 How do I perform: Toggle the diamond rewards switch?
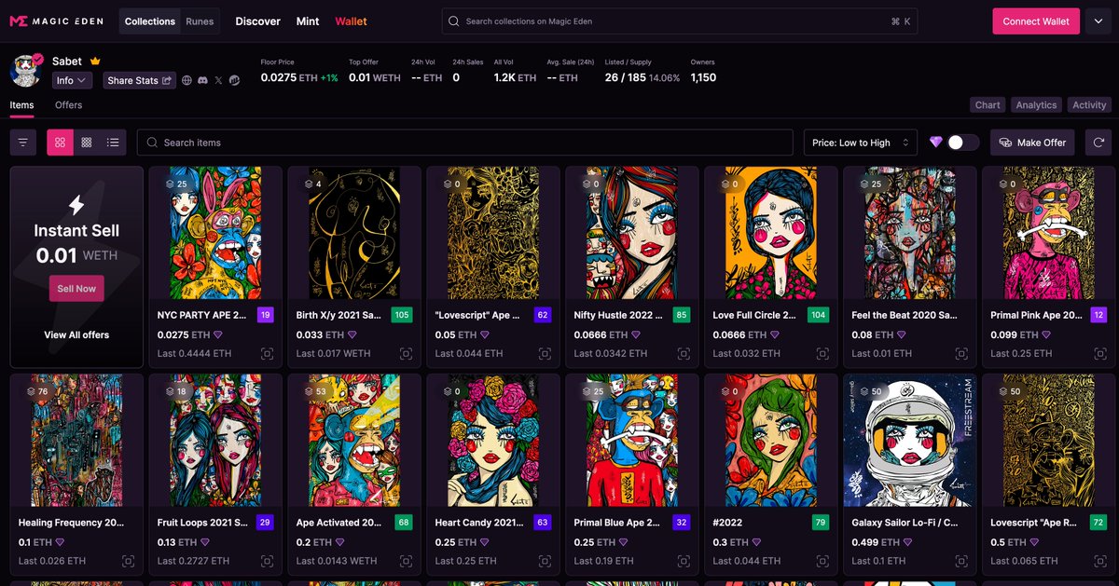point(963,143)
